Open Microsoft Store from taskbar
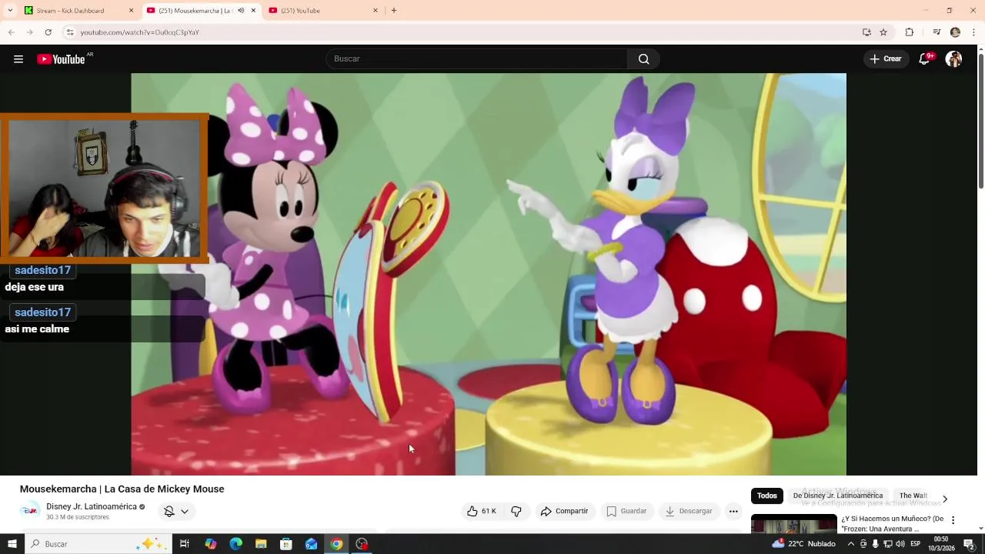985x554 pixels. click(286, 544)
